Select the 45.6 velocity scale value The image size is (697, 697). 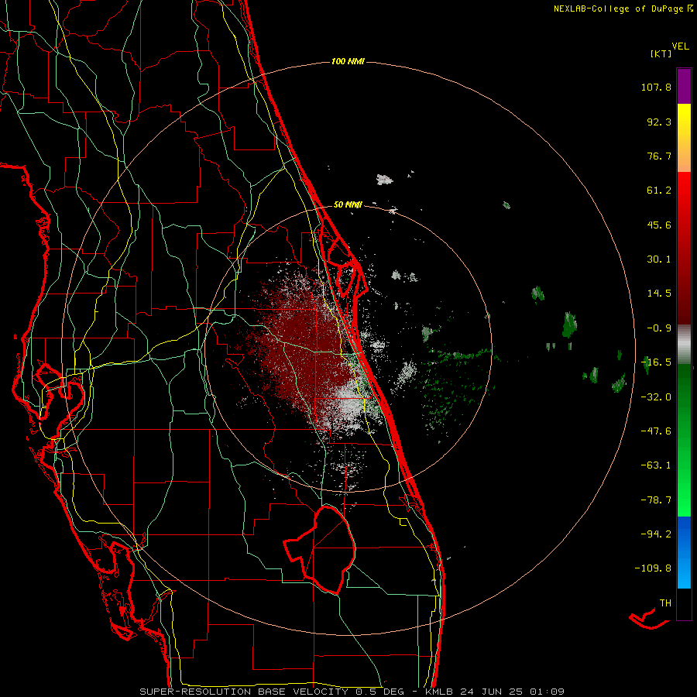(659, 225)
